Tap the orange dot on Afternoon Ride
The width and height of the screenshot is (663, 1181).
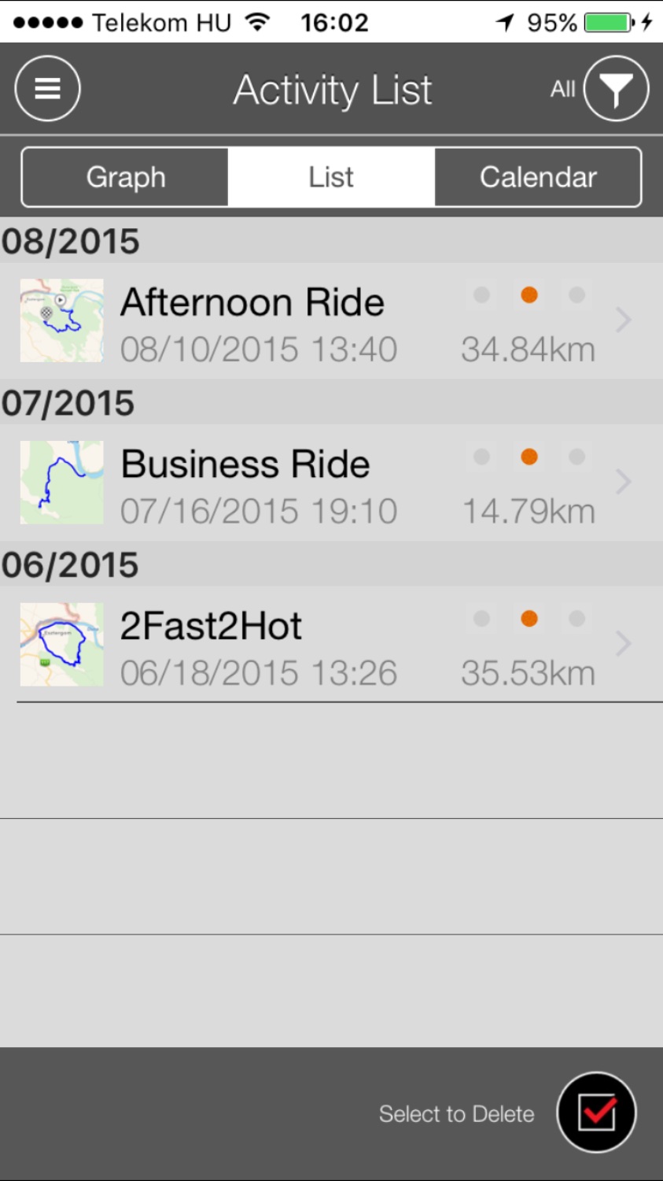tap(529, 295)
